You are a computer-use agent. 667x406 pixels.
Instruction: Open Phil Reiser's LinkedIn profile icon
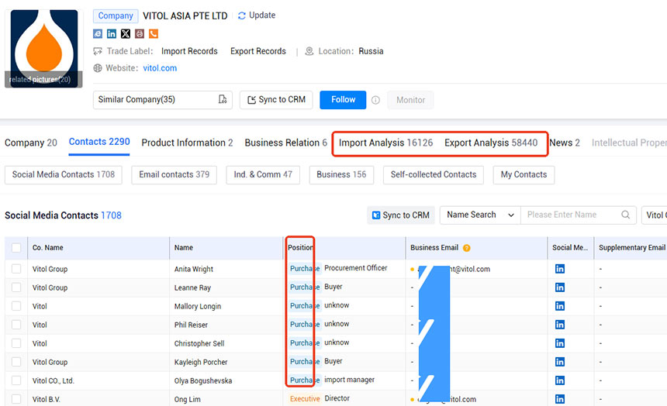coord(560,325)
